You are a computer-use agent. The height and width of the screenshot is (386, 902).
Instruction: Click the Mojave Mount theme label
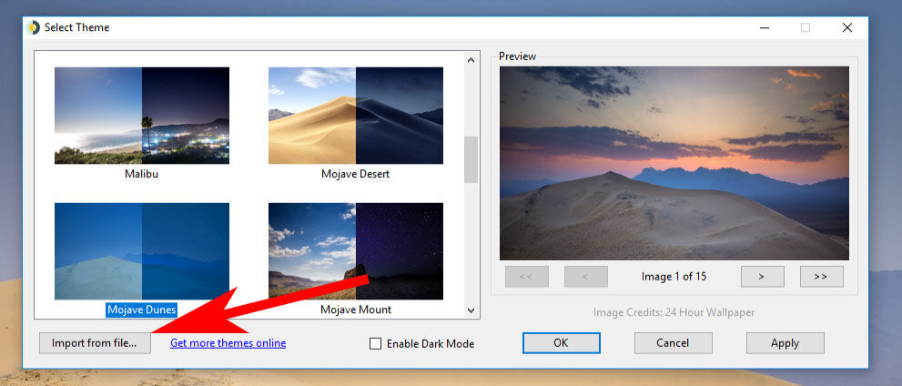tap(356, 310)
